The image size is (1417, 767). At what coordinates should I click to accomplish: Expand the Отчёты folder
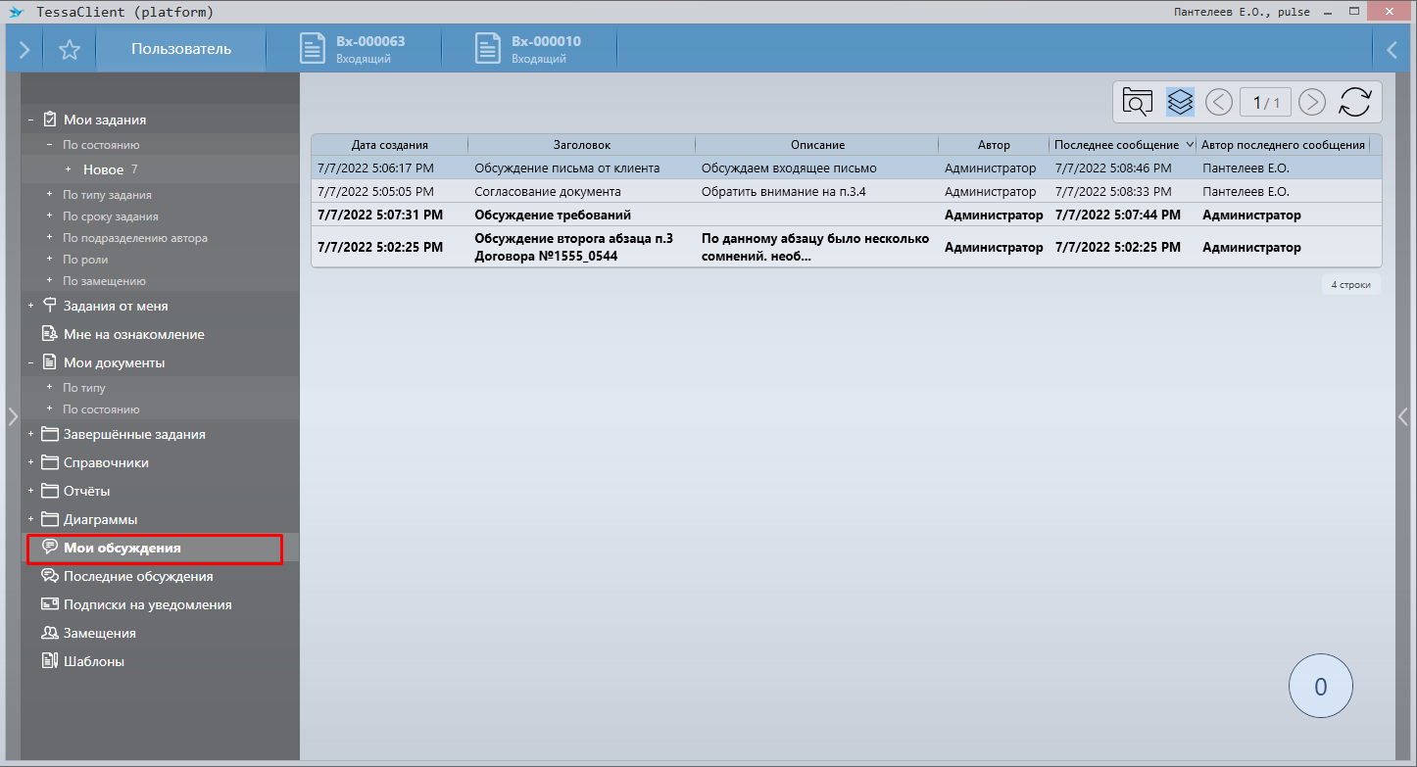point(30,491)
